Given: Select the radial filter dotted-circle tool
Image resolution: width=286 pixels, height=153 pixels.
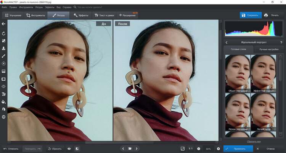Looking at the screenshot, I should (3, 64).
